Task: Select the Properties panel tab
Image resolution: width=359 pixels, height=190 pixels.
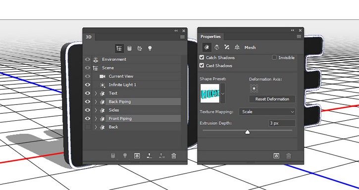Action: pos(210,37)
